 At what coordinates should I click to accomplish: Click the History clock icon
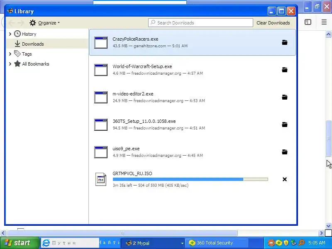click(17, 34)
